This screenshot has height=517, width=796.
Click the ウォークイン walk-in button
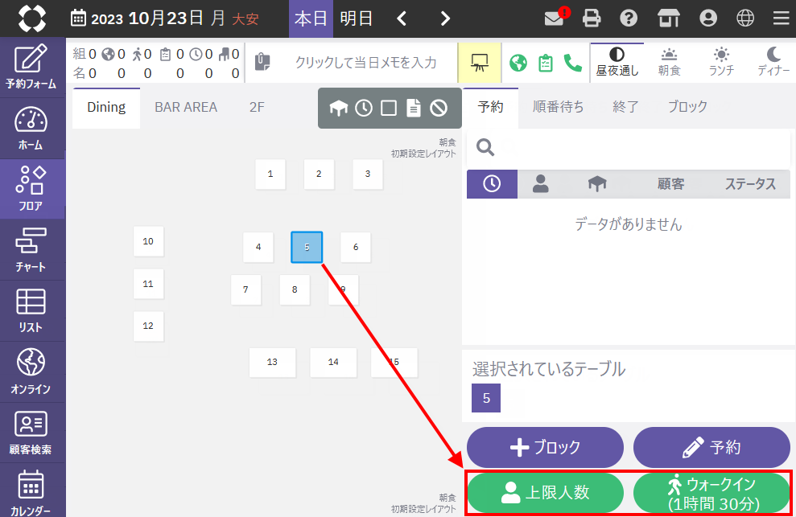tap(711, 493)
